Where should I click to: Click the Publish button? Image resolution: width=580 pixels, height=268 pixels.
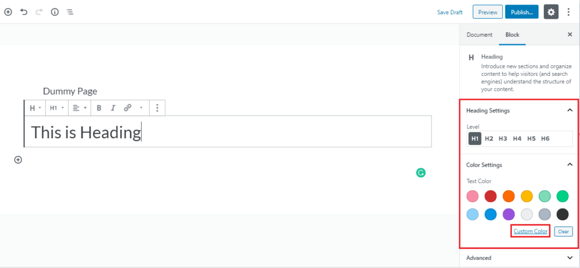tap(522, 12)
